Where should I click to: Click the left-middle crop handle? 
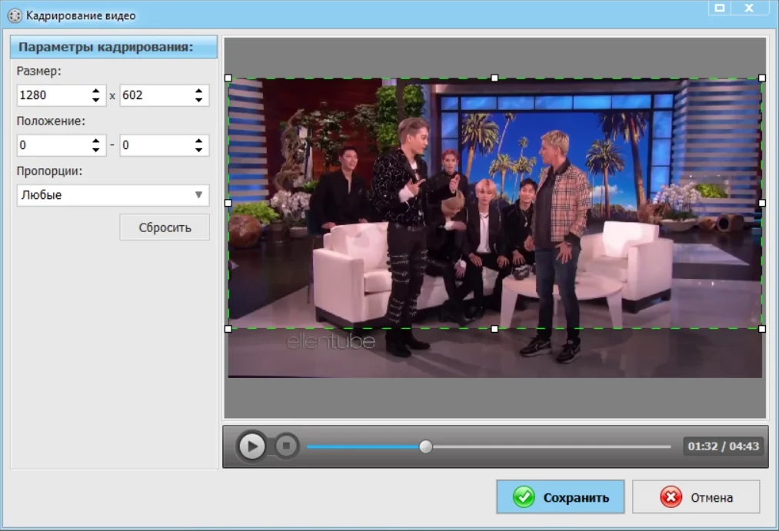point(228,203)
